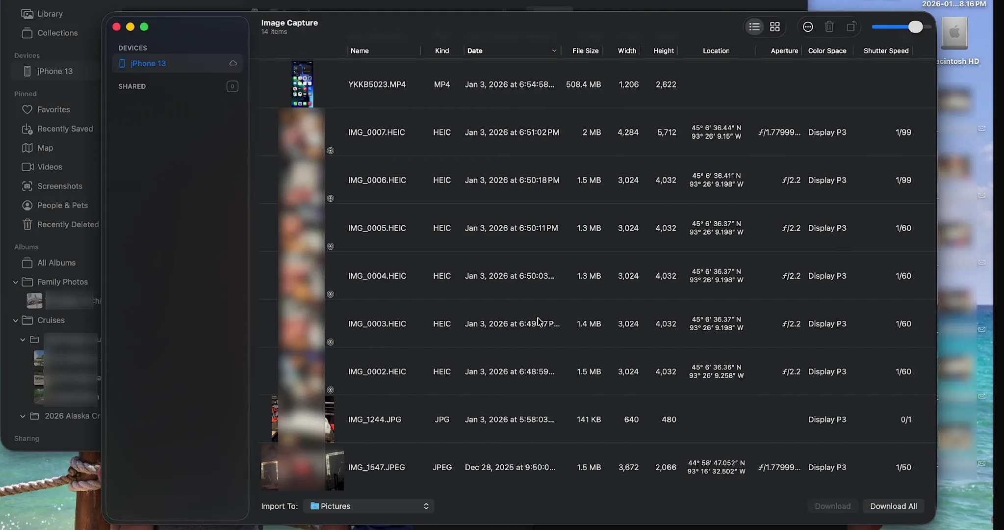Collapse the 2026 Alaska Cruise folder

pos(23,416)
